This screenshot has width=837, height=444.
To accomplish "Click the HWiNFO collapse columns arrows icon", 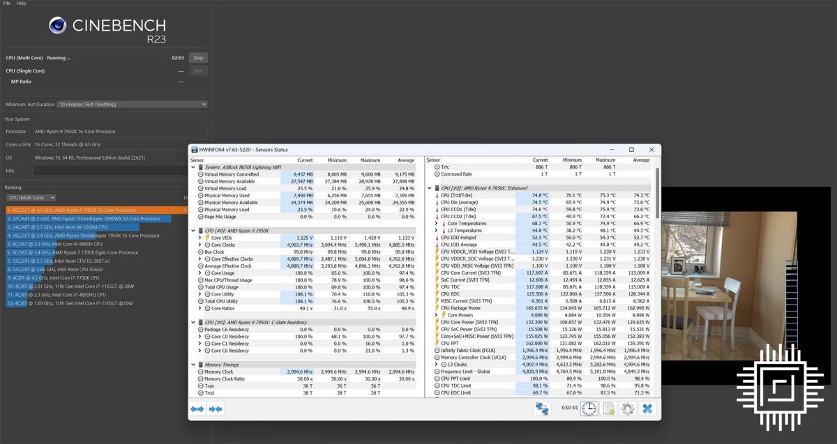I will click(216, 409).
